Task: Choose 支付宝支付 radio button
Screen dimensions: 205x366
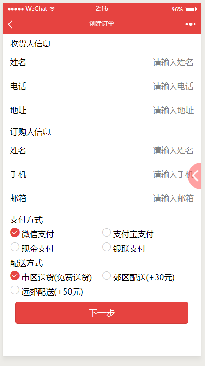Action: [107, 232]
